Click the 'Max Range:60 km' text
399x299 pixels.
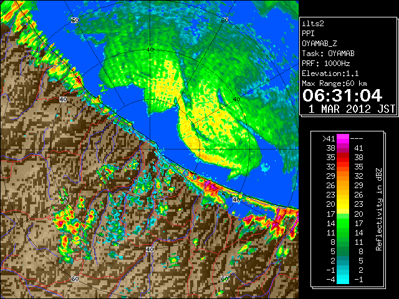tap(334, 83)
